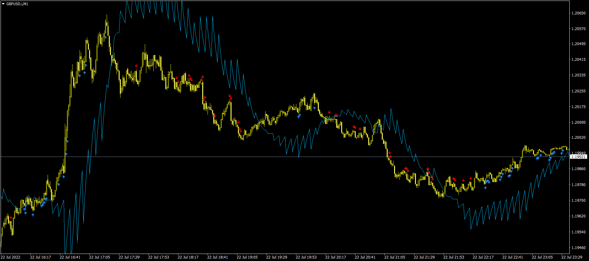Click the GBPUSD.i,M1 chart title text
The height and width of the screenshot is (261, 589).
(17, 4)
